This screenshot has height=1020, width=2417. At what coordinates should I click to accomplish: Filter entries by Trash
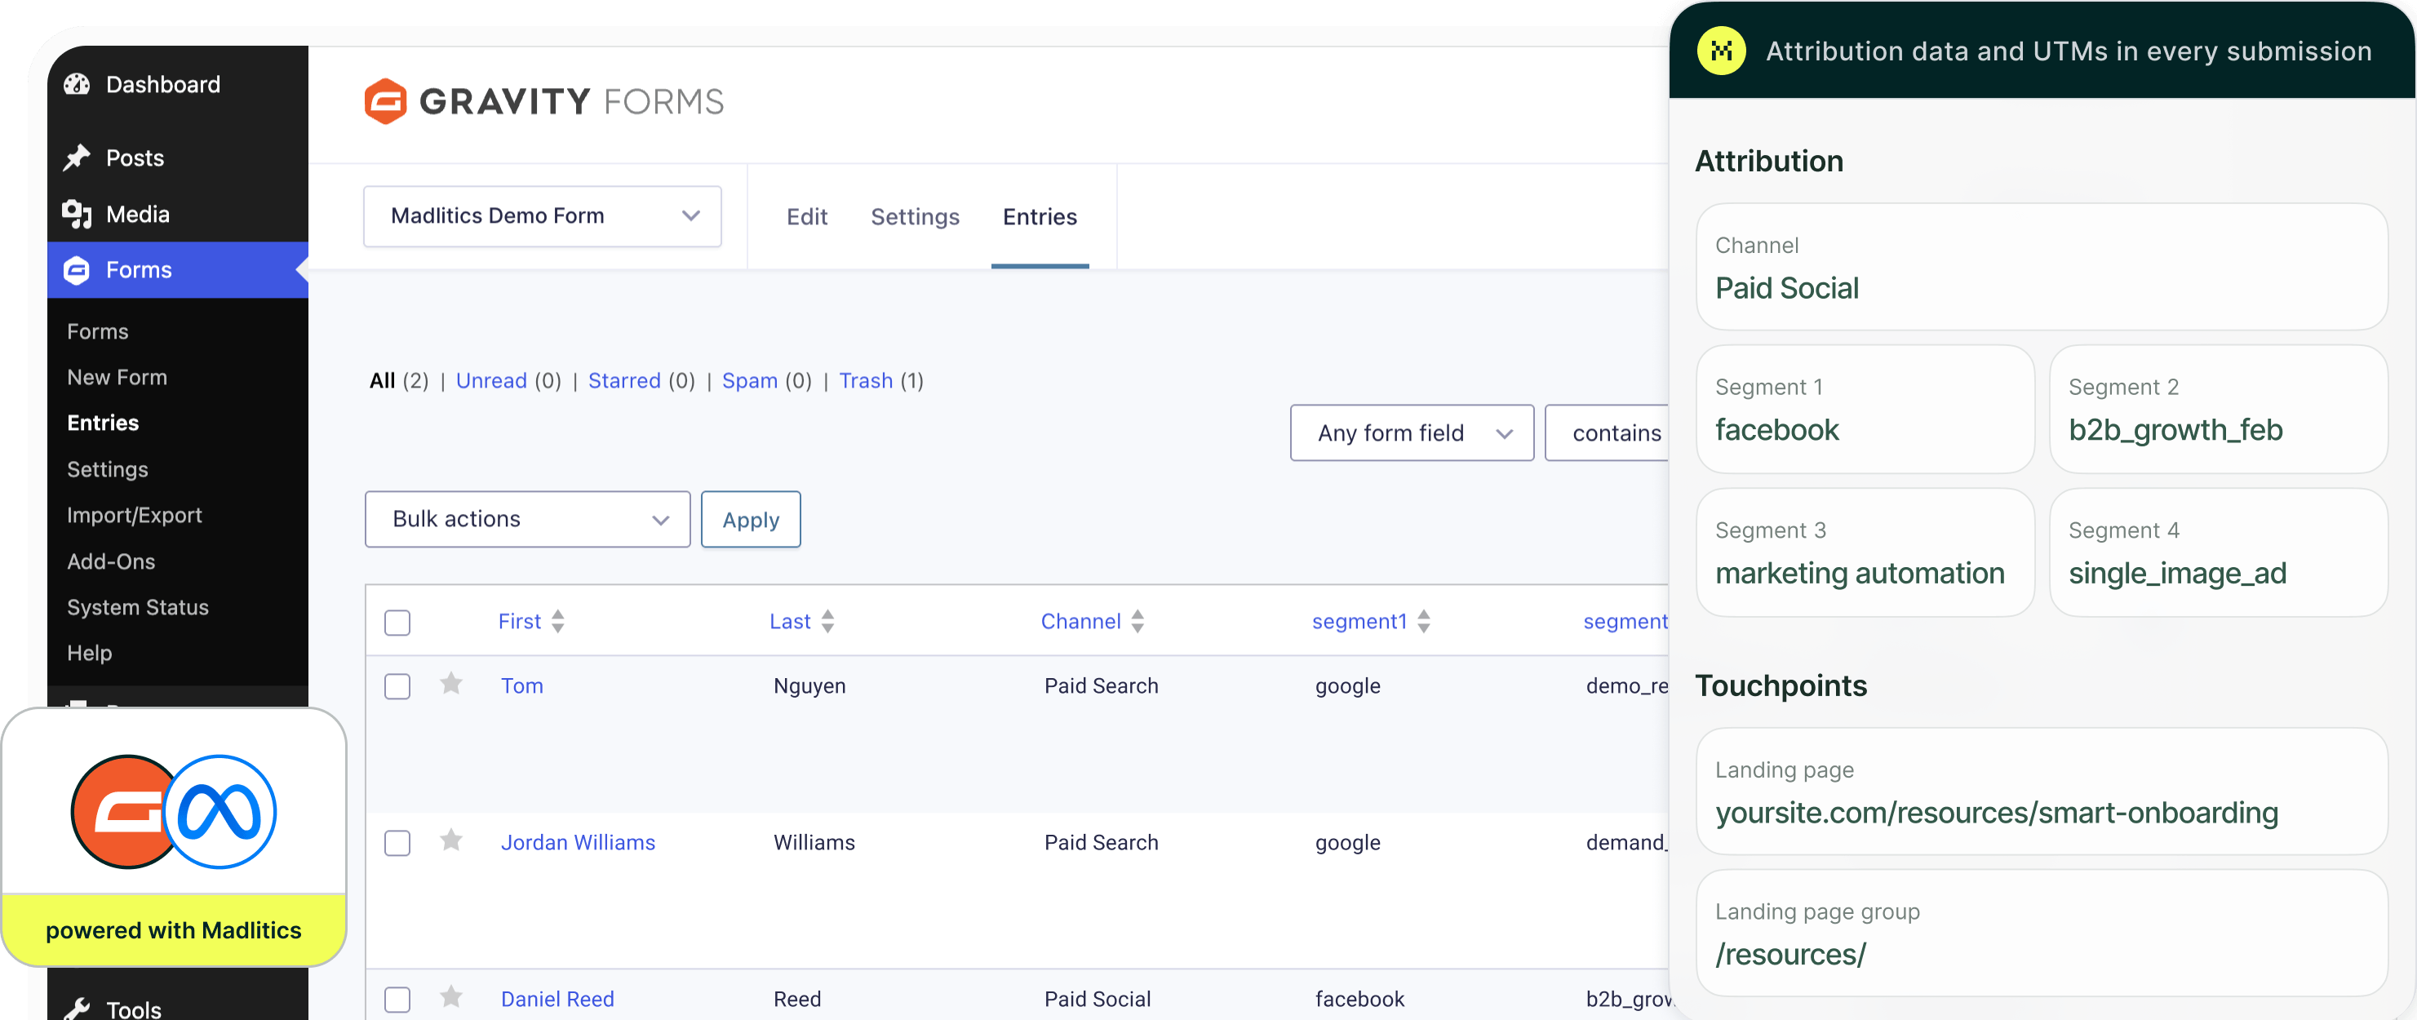click(866, 381)
